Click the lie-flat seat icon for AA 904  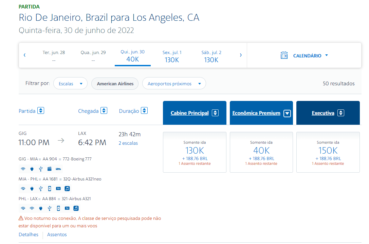58,169
